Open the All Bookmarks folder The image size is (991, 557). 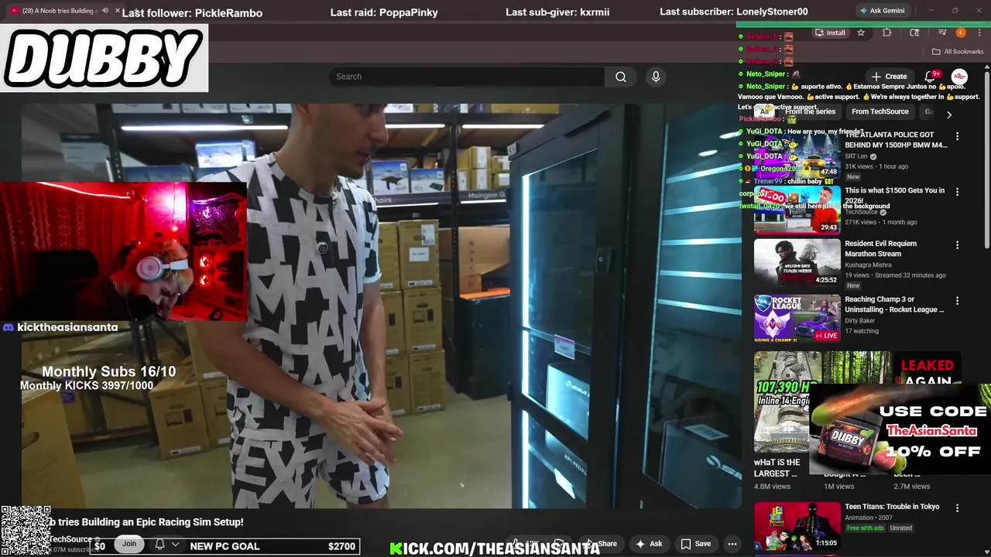pos(958,52)
